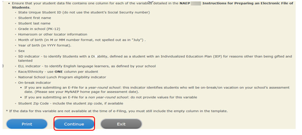Select the Year of birth line
The image size is (302, 135).
[x=45, y=45]
